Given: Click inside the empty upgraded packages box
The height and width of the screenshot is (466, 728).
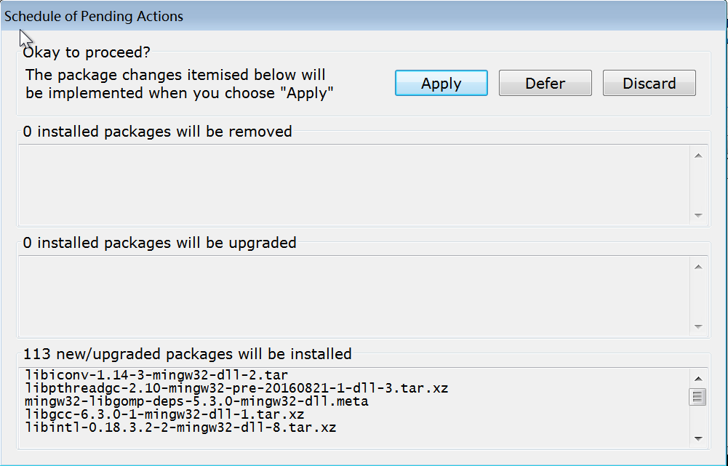Looking at the screenshot, I should point(353,295).
